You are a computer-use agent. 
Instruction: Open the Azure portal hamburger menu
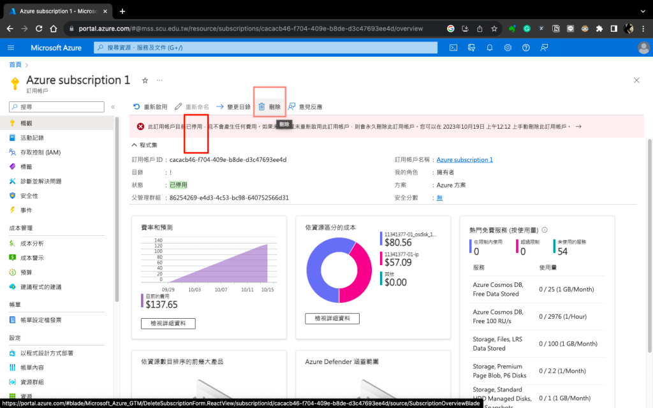click(x=11, y=47)
